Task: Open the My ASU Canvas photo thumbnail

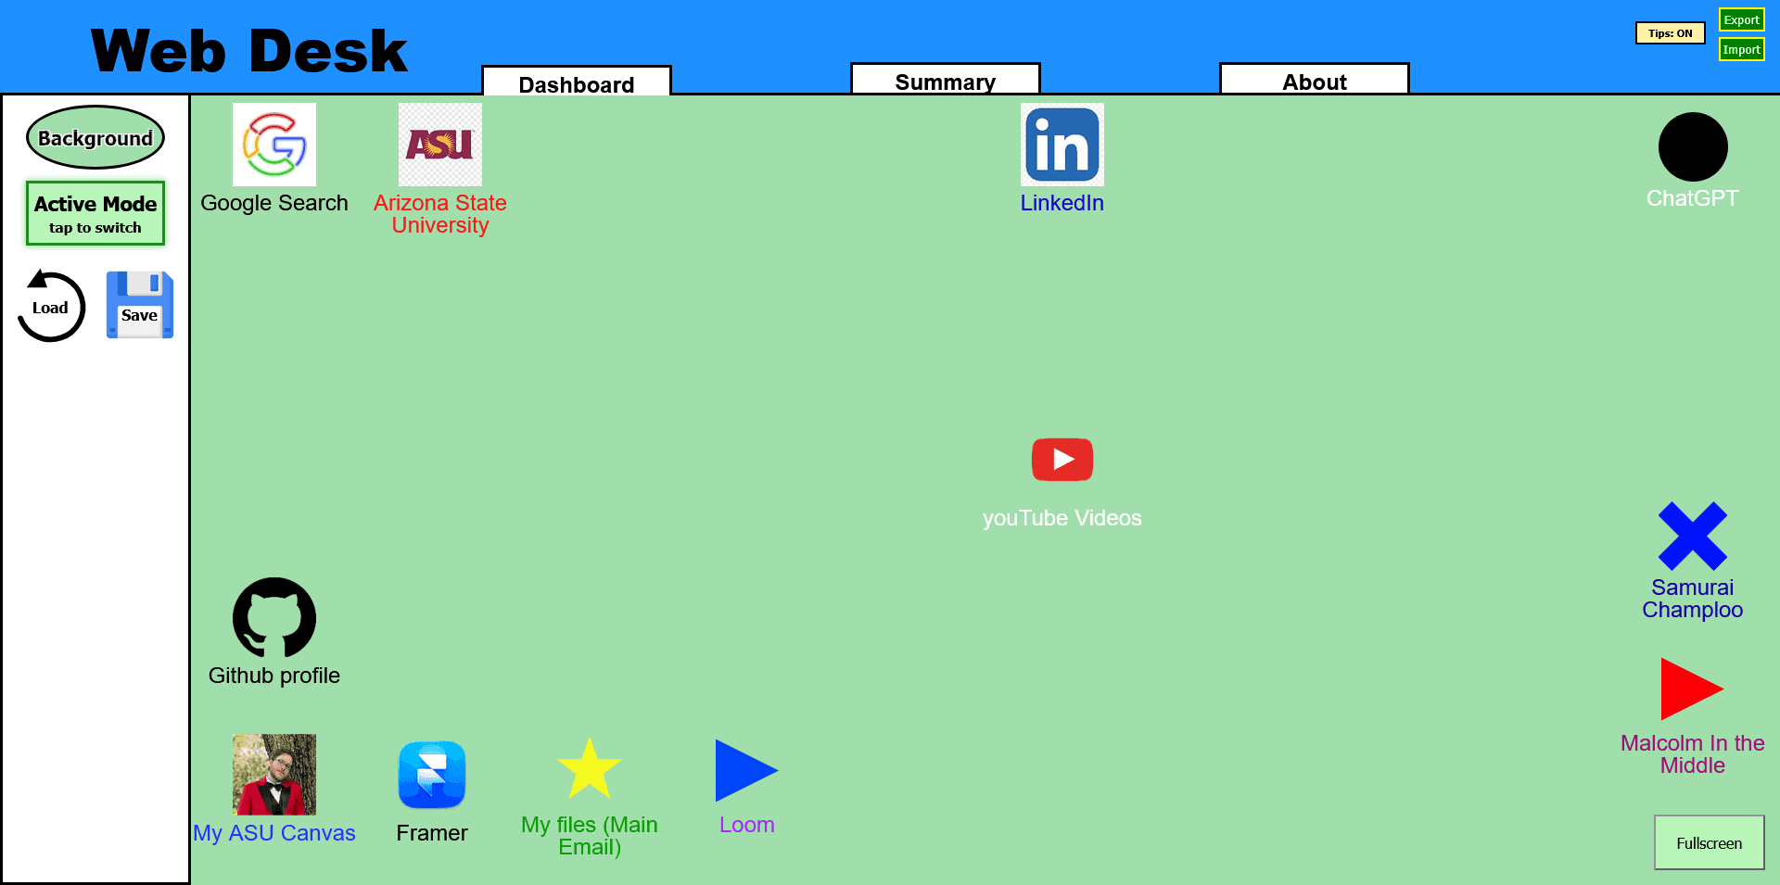Action: [x=274, y=775]
